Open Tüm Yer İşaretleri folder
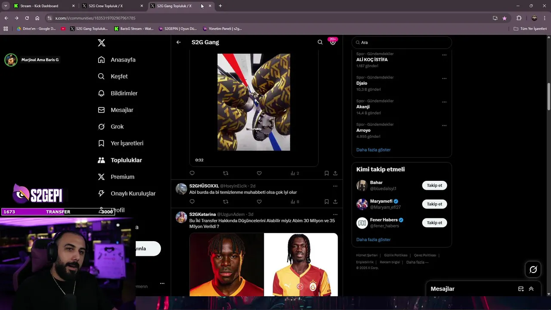The height and width of the screenshot is (310, 551). click(x=530, y=29)
